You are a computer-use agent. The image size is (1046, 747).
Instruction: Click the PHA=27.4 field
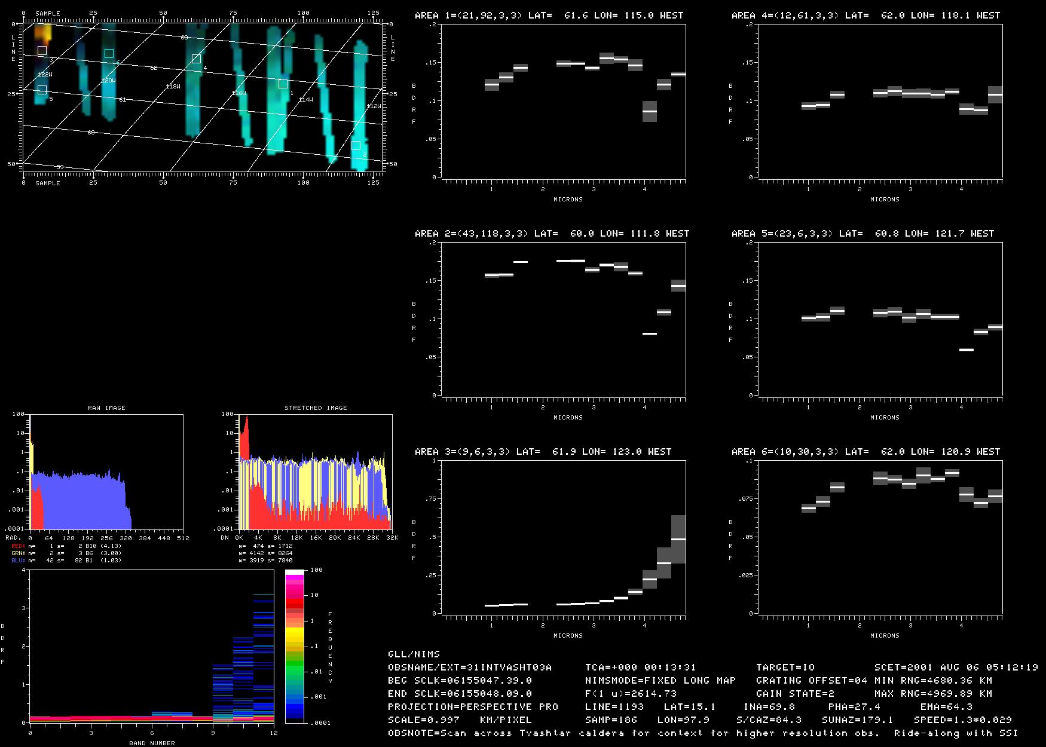855,707
